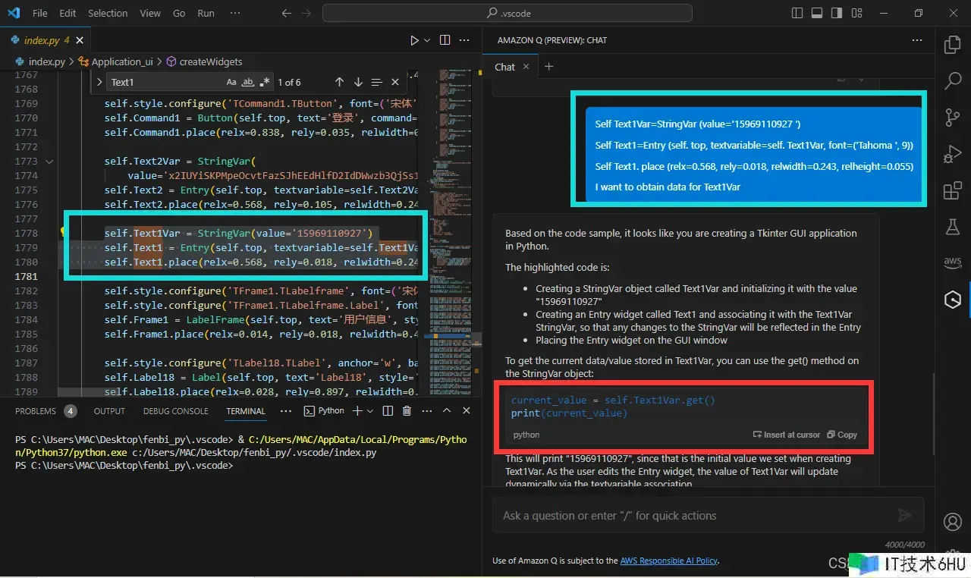Screen dimensions: 971x578
Task: Open the Extensions view
Action: click(x=953, y=191)
